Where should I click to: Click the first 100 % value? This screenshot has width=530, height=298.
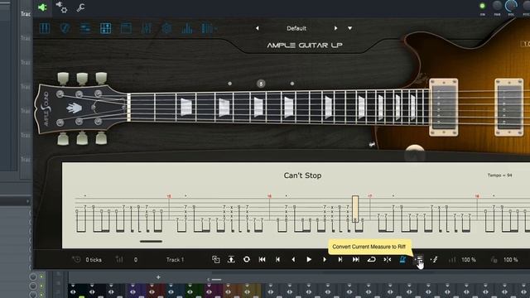[x=469, y=260]
